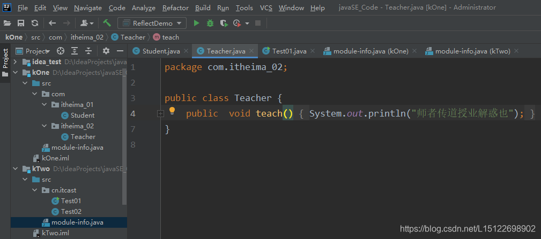Start debugging with the bug icon

(210, 23)
